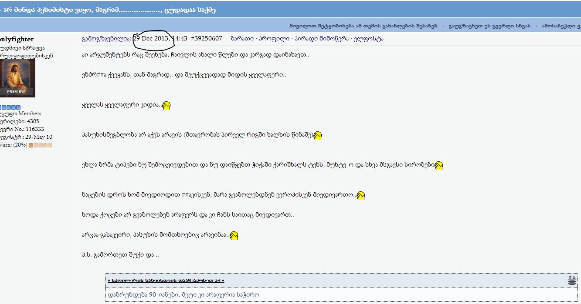Image resolution: width=581 pixels, height=304 pixels.
Task: Click the post count value '4305'
Action: tap(33, 121)
